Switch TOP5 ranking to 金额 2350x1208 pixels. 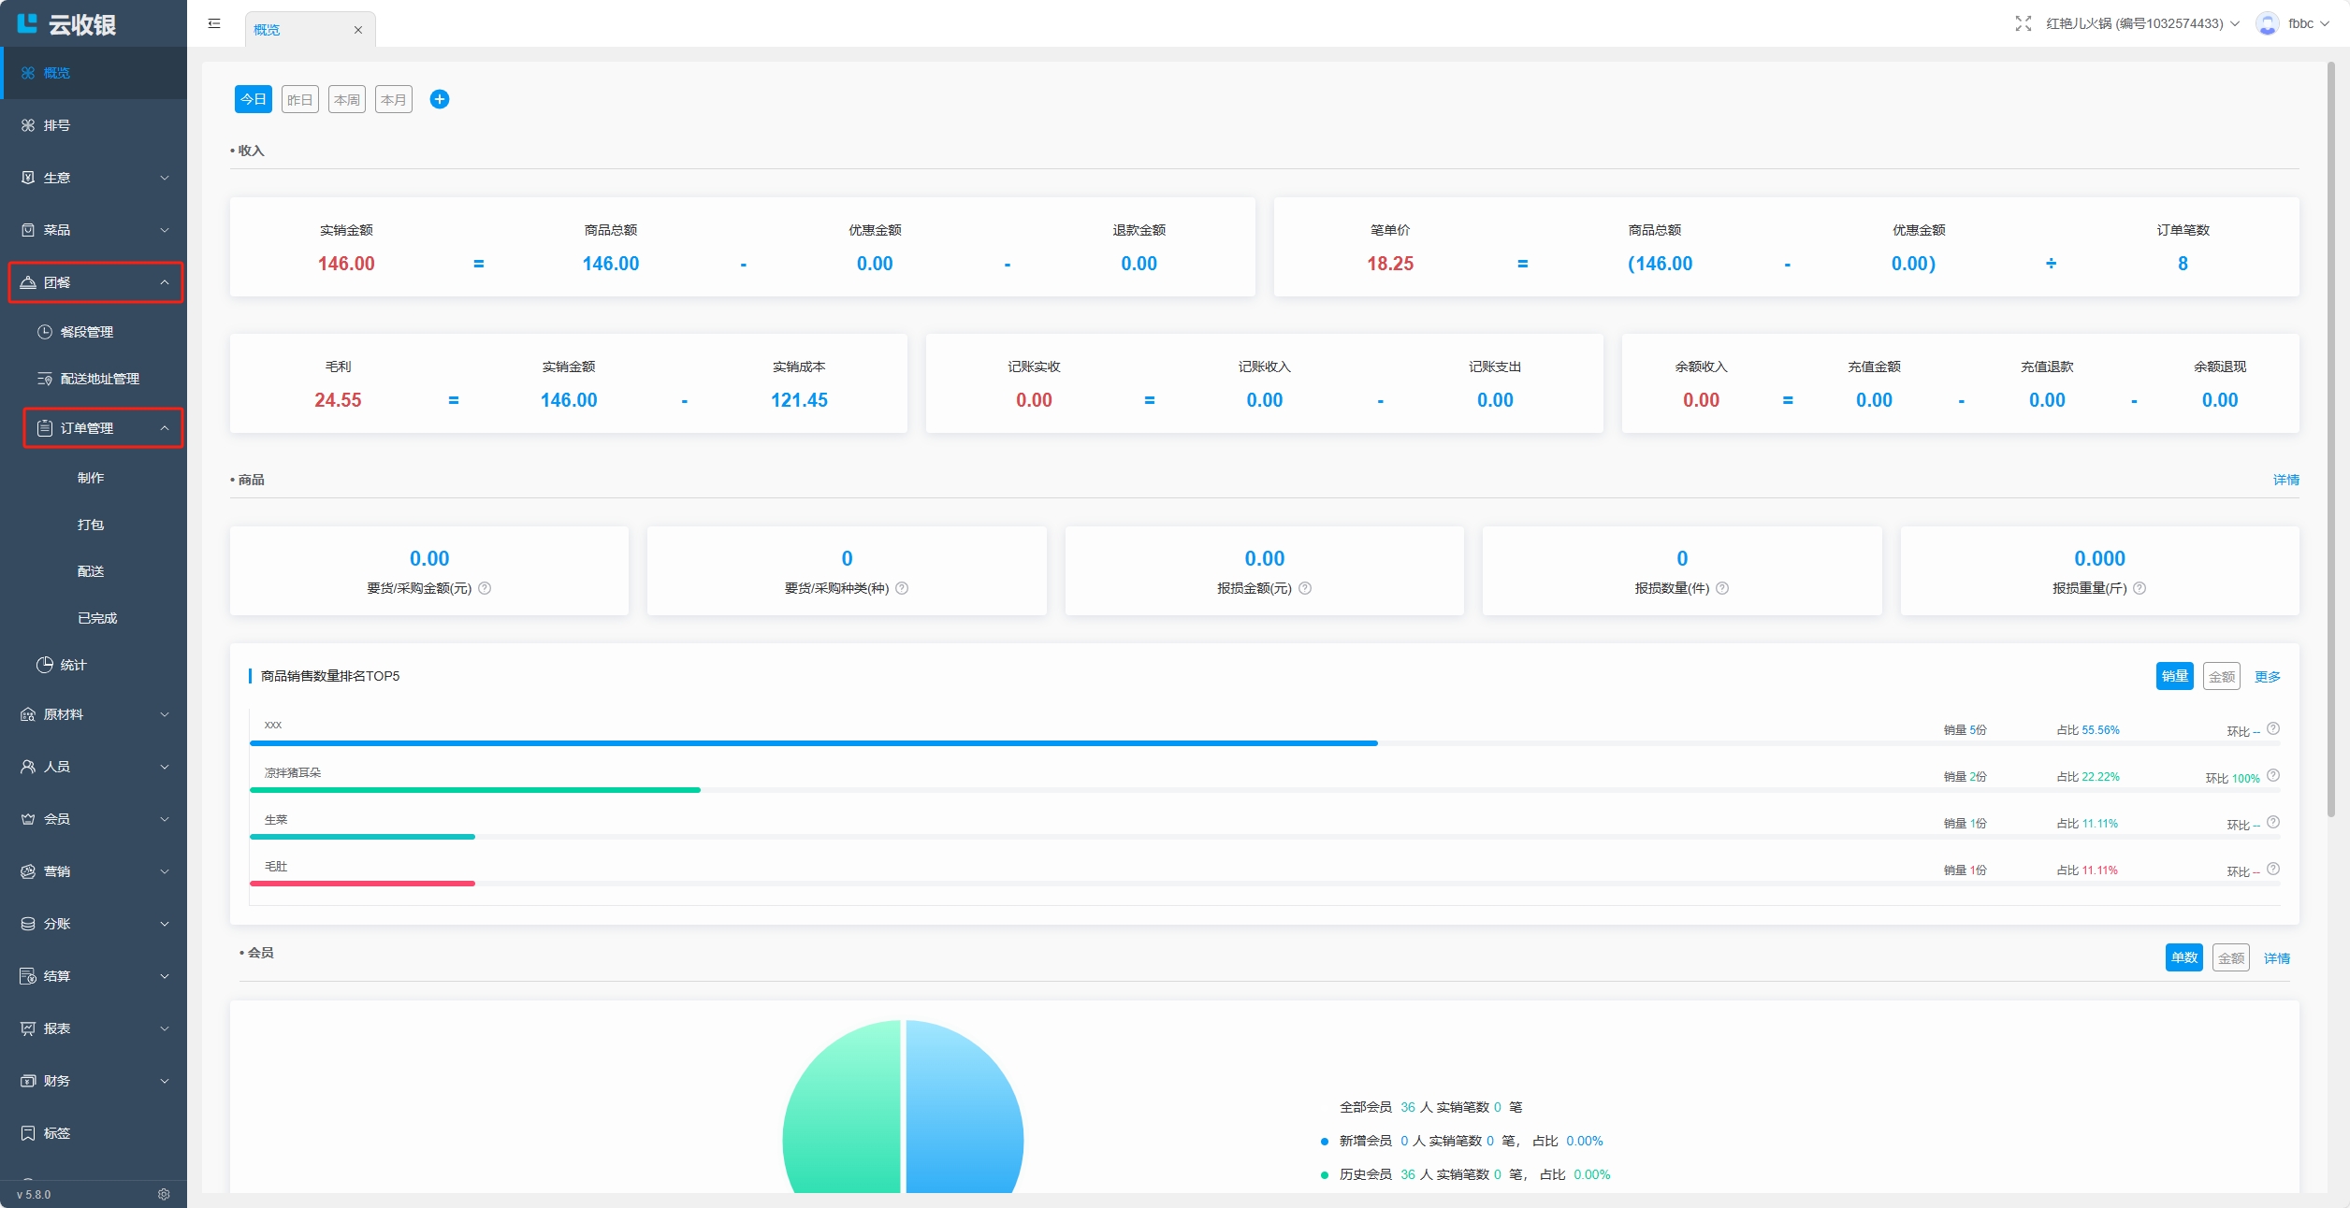click(2221, 676)
